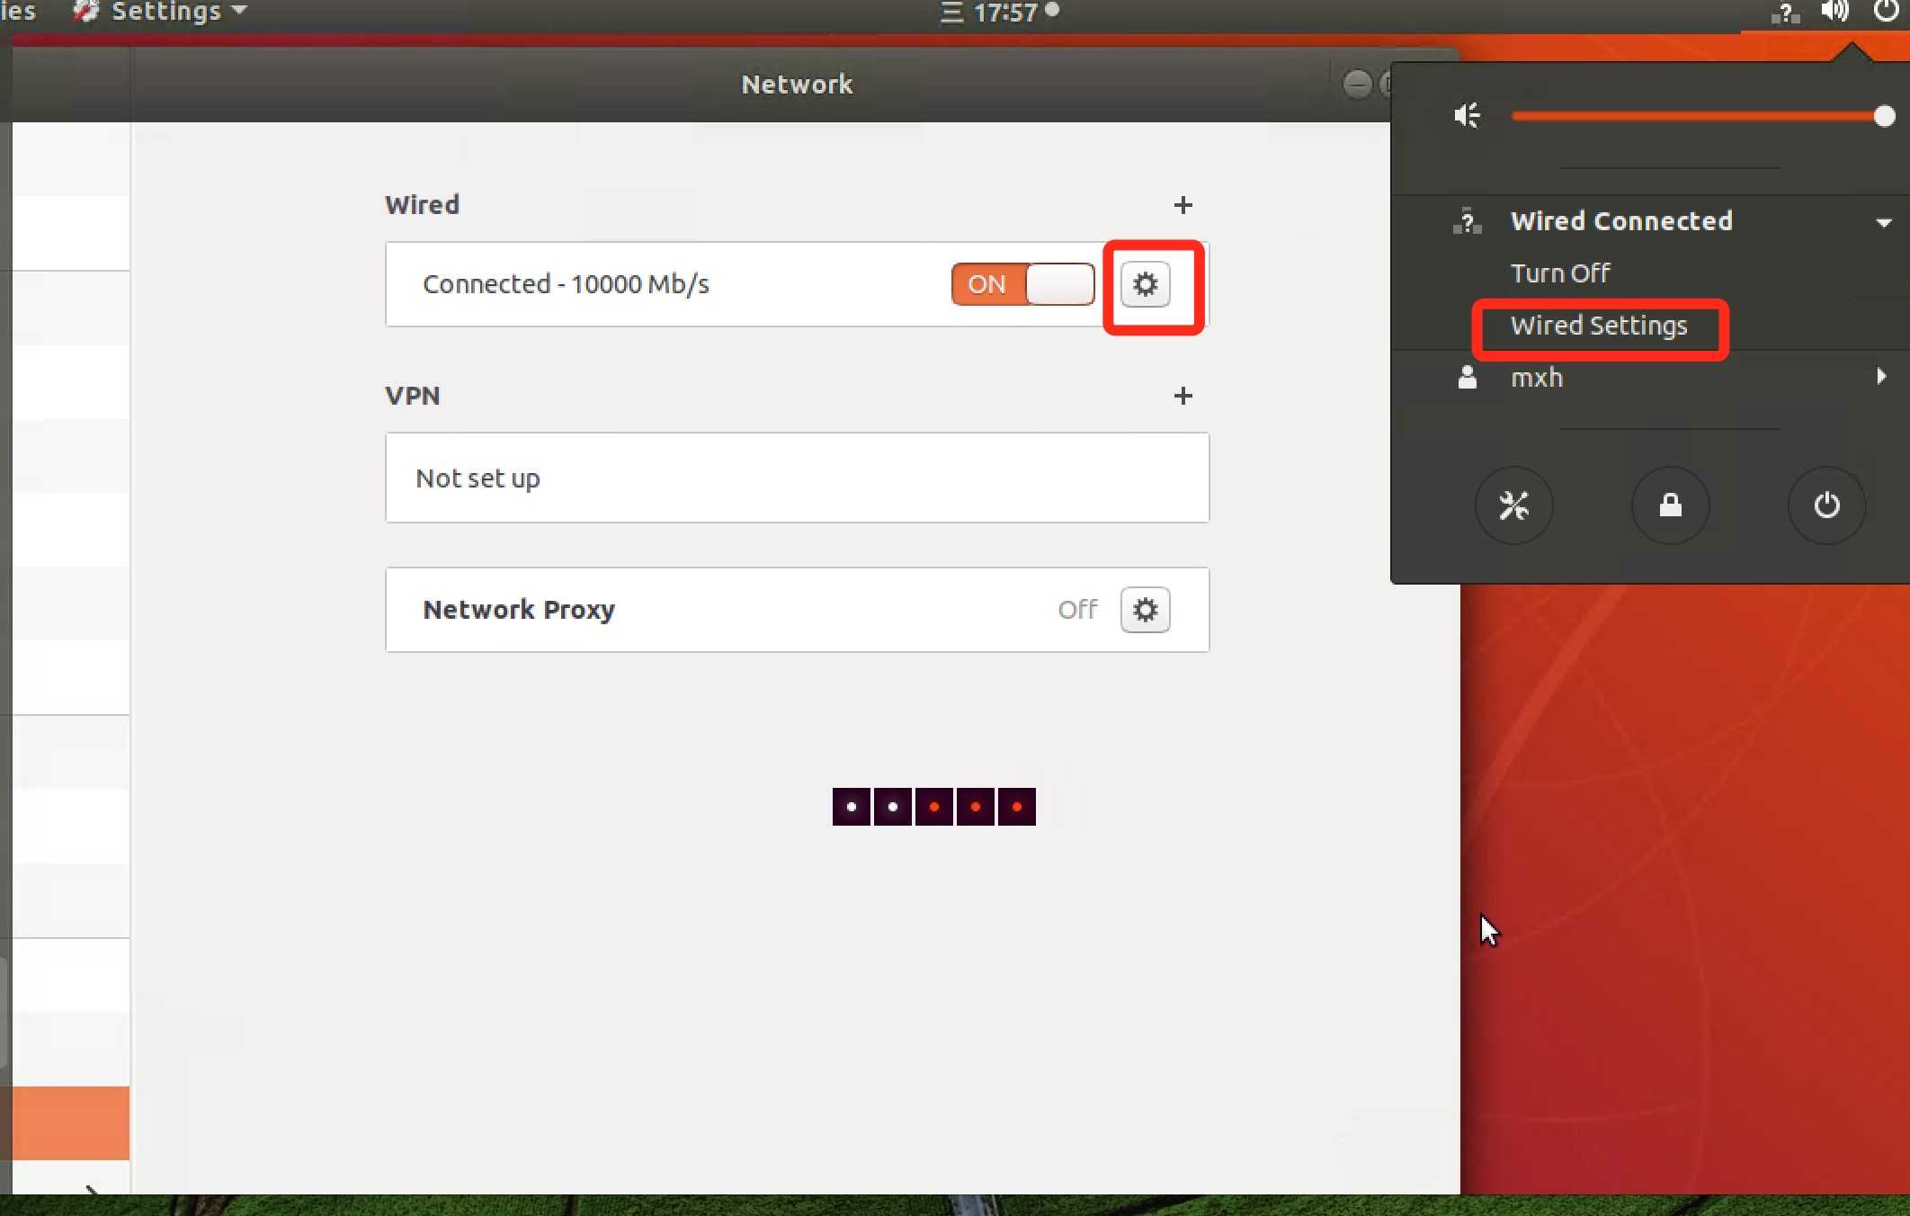Open wired connection gear settings
This screenshot has height=1216, width=1910.
pos(1145,284)
